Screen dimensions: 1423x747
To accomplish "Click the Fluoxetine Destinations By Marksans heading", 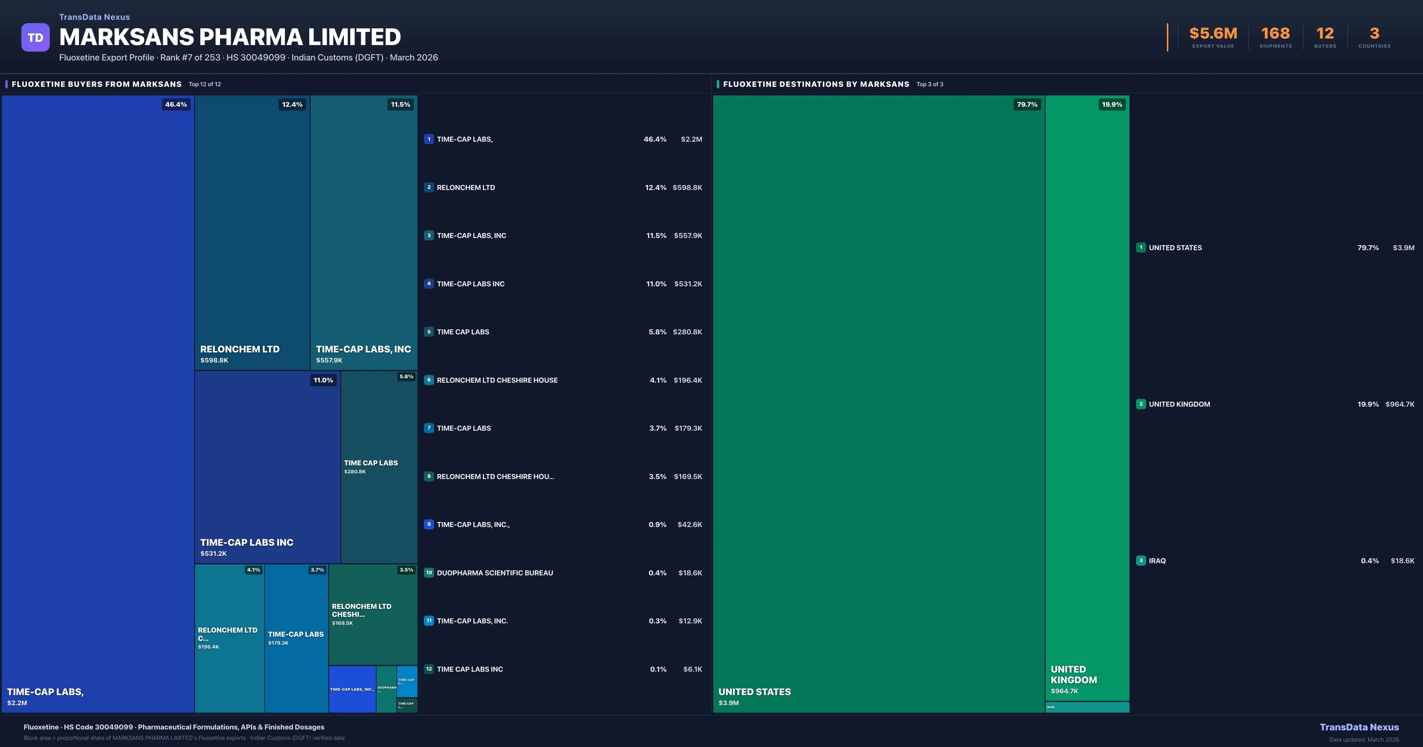I will coord(816,84).
